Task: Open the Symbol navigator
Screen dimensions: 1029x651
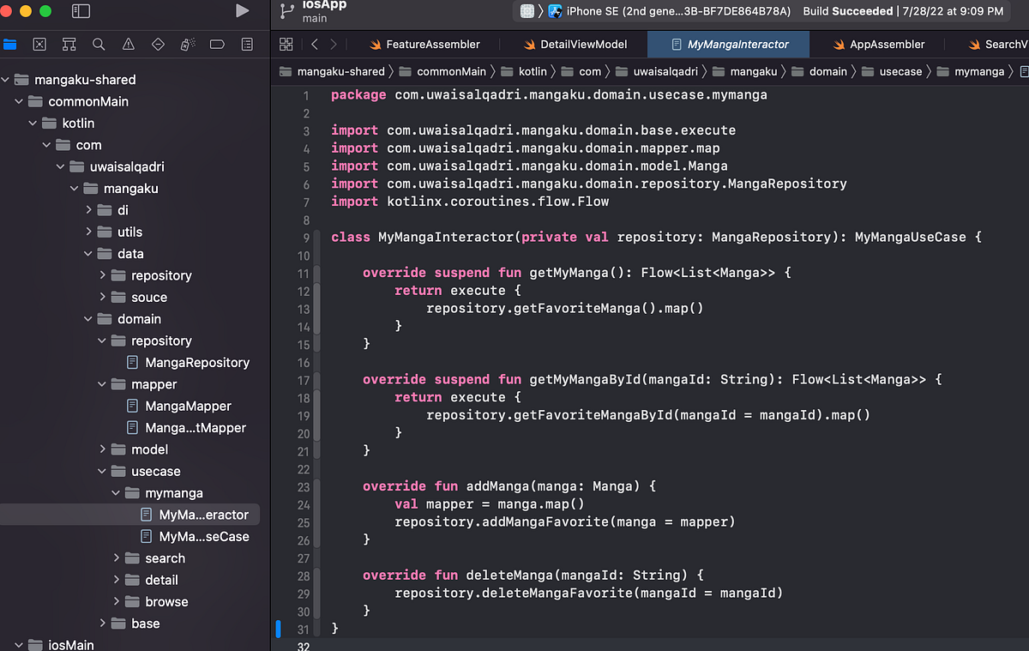Action: (x=69, y=43)
